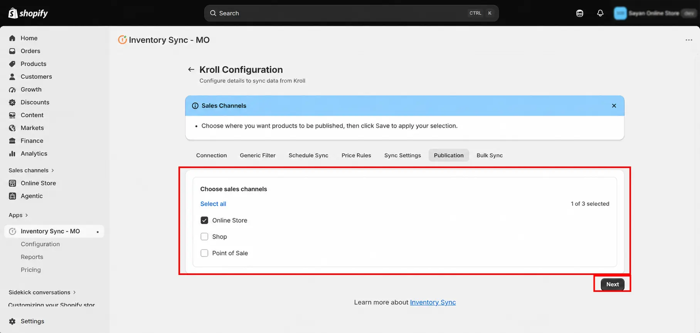Switch to the Schedule Sync tab

point(308,155)
